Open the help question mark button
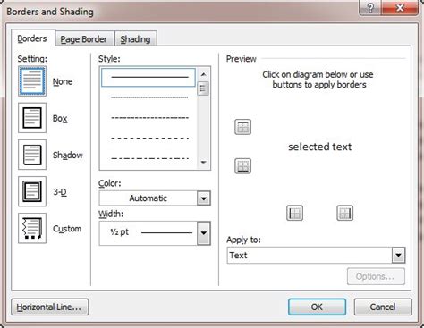This screenshot has height=328, width=424. pos(370,8)
